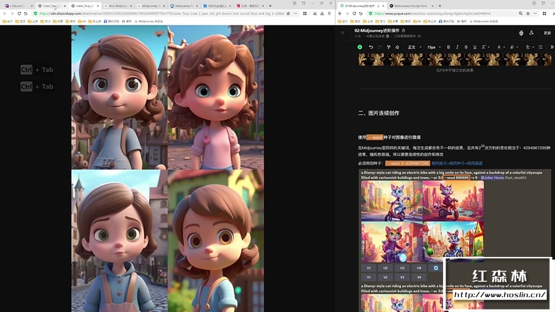Switch to the Discord tab in left browser
This screenshot has height=312, width=555.
[x=17, y=6]
